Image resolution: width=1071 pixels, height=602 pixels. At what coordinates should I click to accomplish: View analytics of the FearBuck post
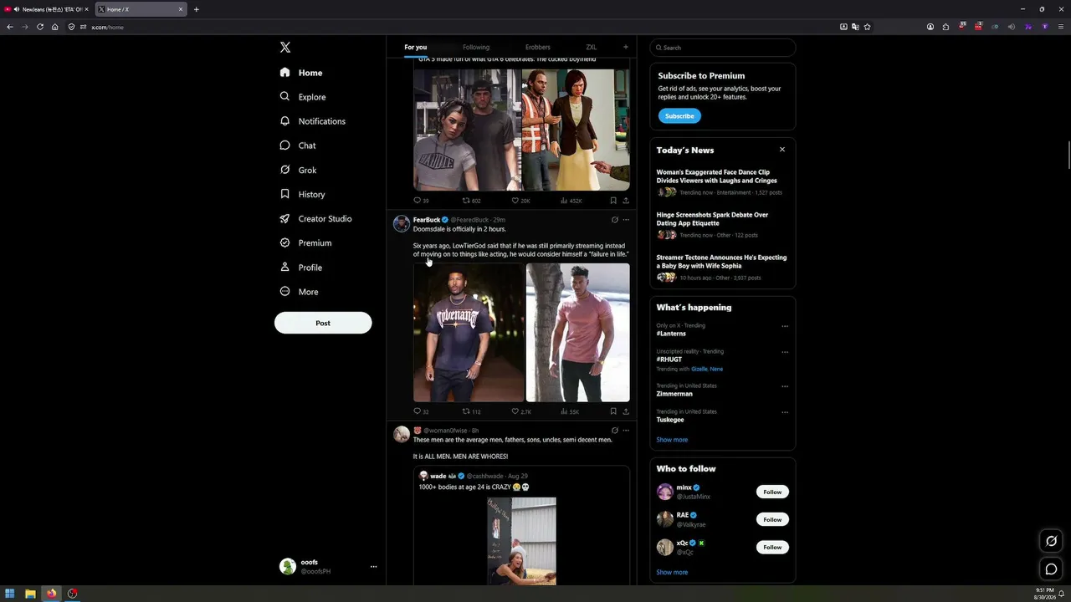[570, 411]
